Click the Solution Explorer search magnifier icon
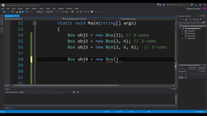Viewport: 207px width, 116px height. [203, 23]
